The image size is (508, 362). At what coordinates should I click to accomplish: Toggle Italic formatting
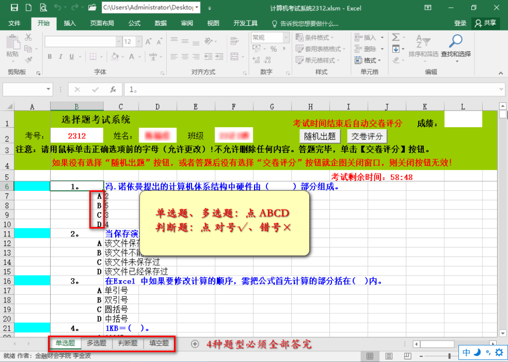pos(60,56)
